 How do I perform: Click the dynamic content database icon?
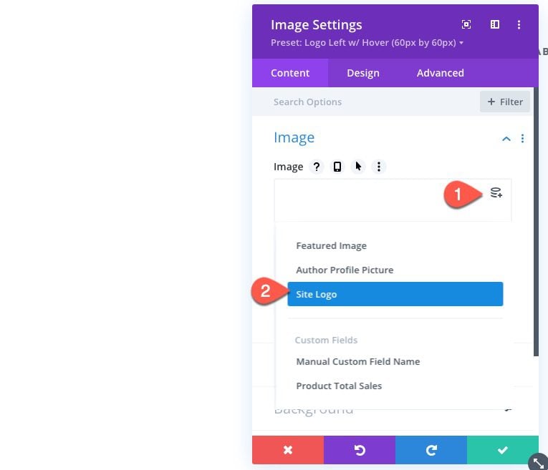pos(496,192)
